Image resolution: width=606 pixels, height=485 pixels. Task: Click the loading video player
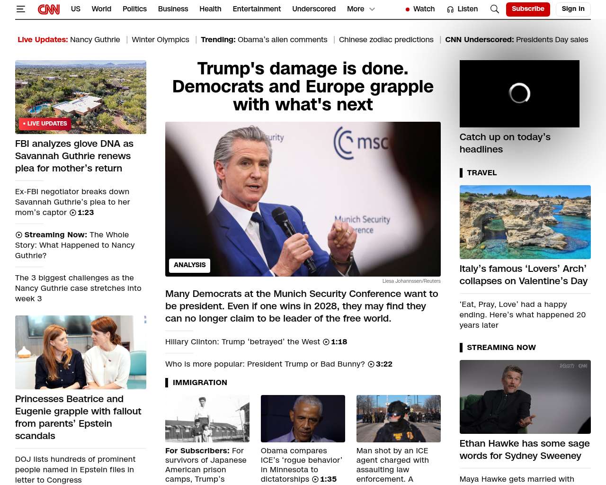tap(519, 93)
